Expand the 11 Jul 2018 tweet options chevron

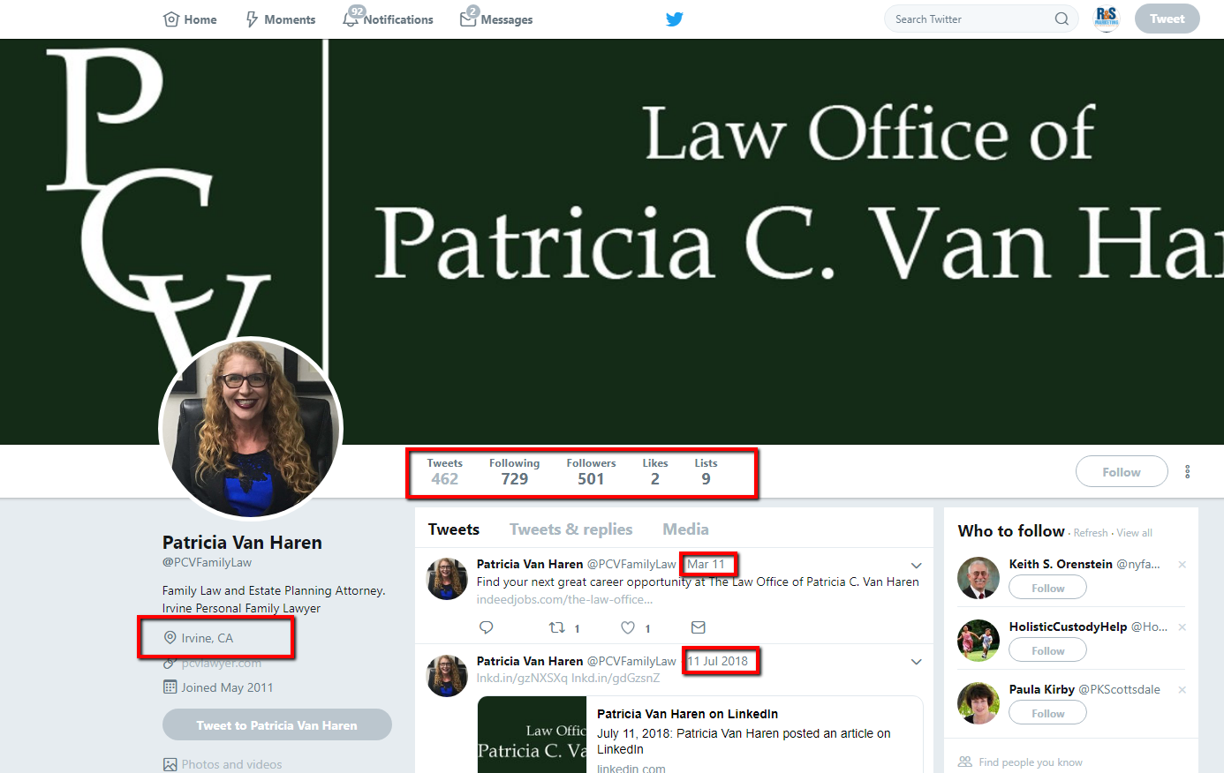click(x=917, y=662)
